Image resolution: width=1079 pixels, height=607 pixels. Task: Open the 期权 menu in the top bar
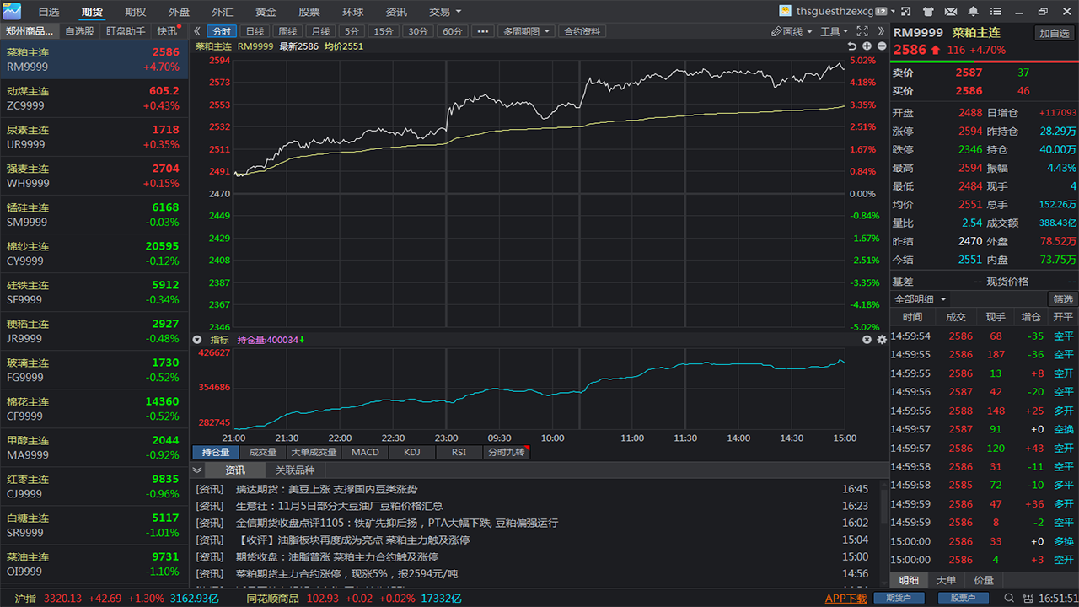[x=135, y=12]
